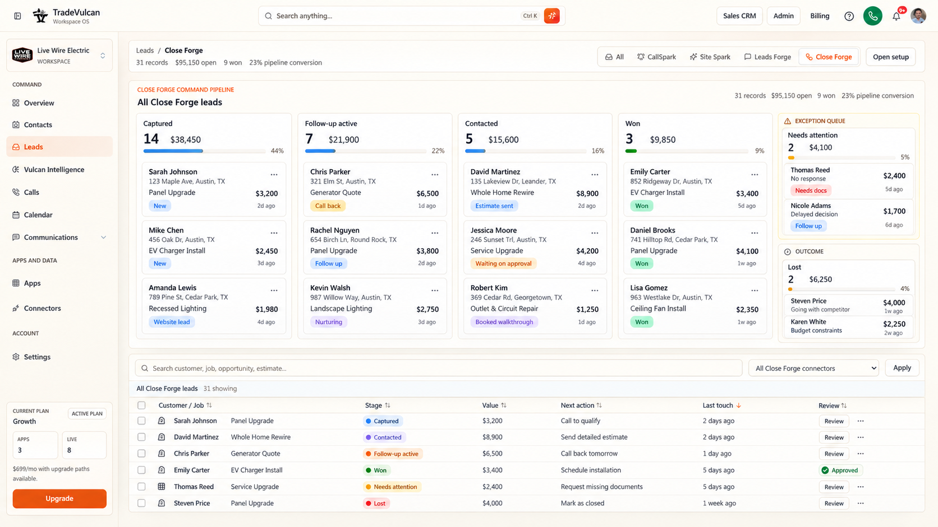Image resolution: width=938 pixels, height=527 pixels.
Task: Toggle the select-all header checkbox
Action: click(x=141, y=405)
